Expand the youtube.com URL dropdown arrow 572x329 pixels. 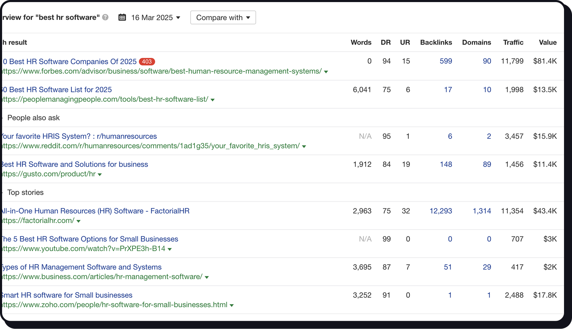click(x=169, y=249)
